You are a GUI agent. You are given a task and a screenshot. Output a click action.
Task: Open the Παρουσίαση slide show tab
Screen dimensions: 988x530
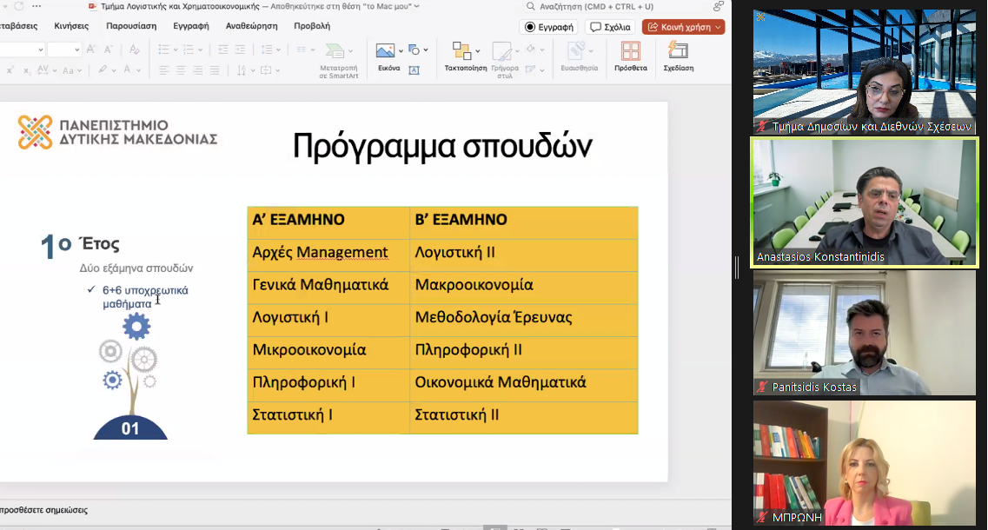coord(131,26)
